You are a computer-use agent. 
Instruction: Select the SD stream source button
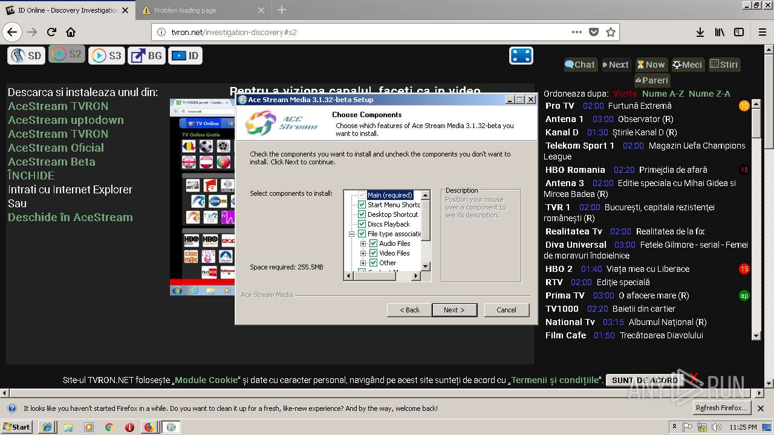click(26, 56)
